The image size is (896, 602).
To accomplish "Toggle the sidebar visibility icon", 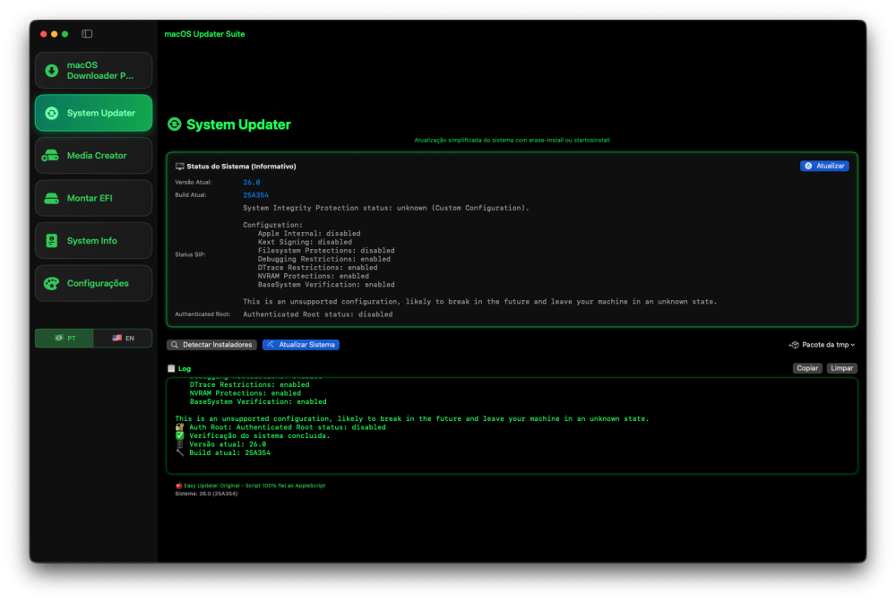I will [x=87, y=34].
